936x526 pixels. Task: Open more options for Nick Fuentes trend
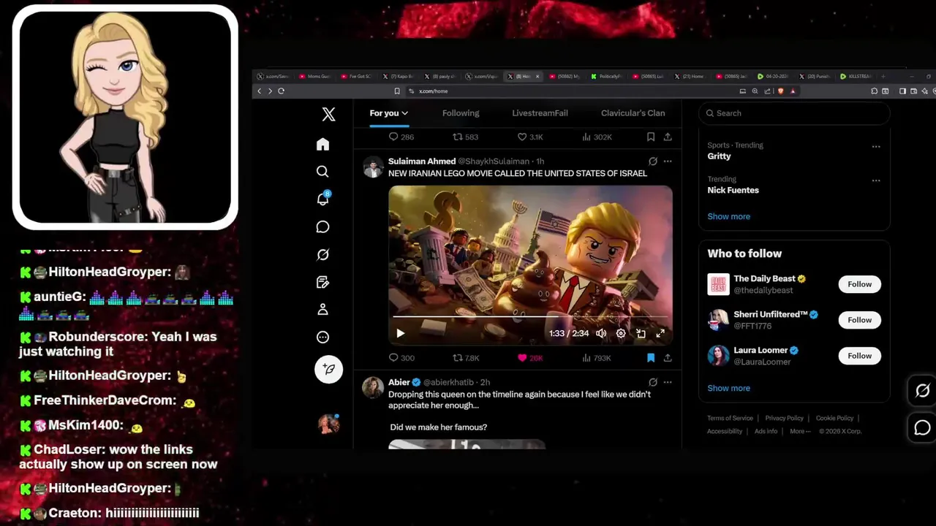coord(876,180)
